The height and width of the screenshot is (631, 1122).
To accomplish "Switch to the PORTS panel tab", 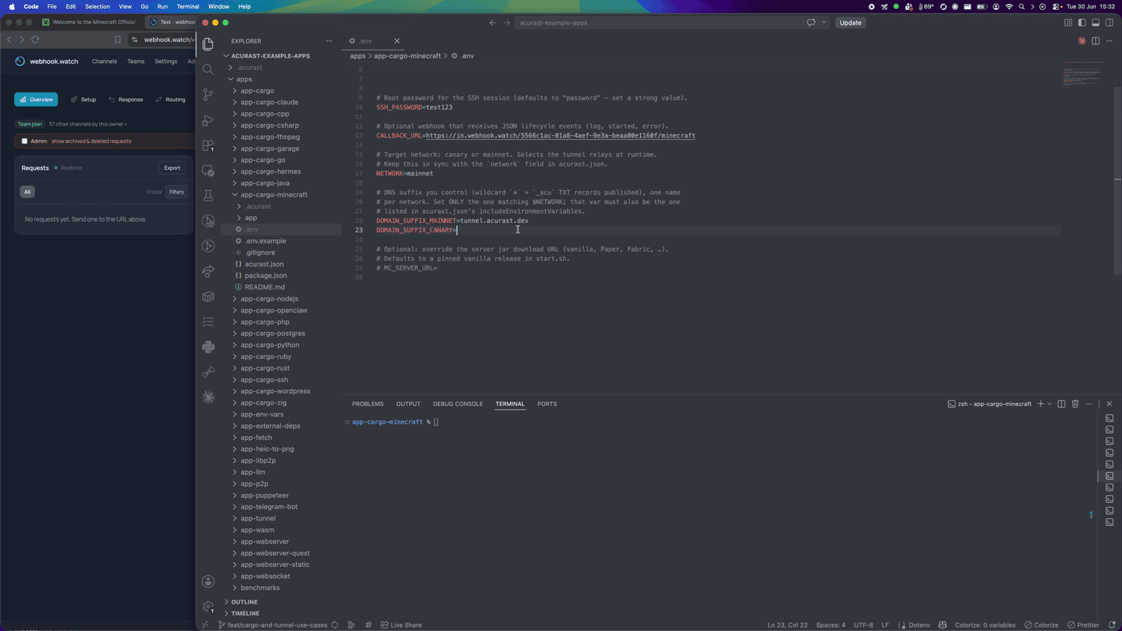I will click(x=547, y=404).
